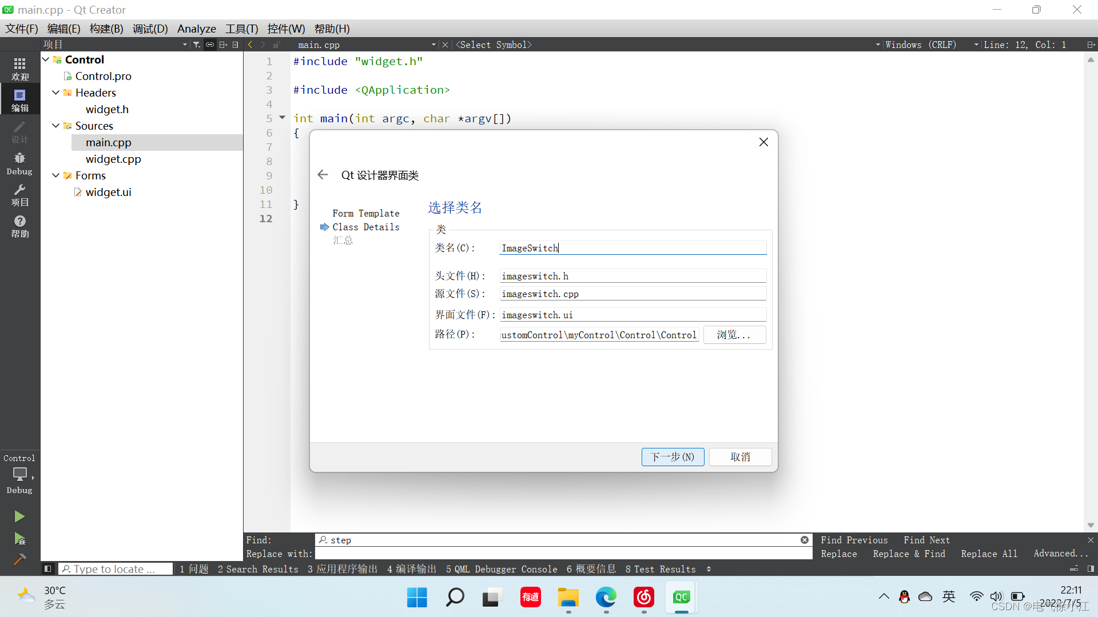1098x617 pixels.
Task: Collapse the Headers folder
Action: click(x=56, y=93)
